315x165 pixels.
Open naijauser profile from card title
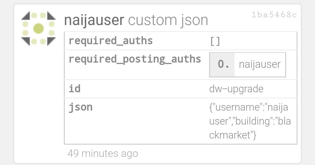pos(94,20)
